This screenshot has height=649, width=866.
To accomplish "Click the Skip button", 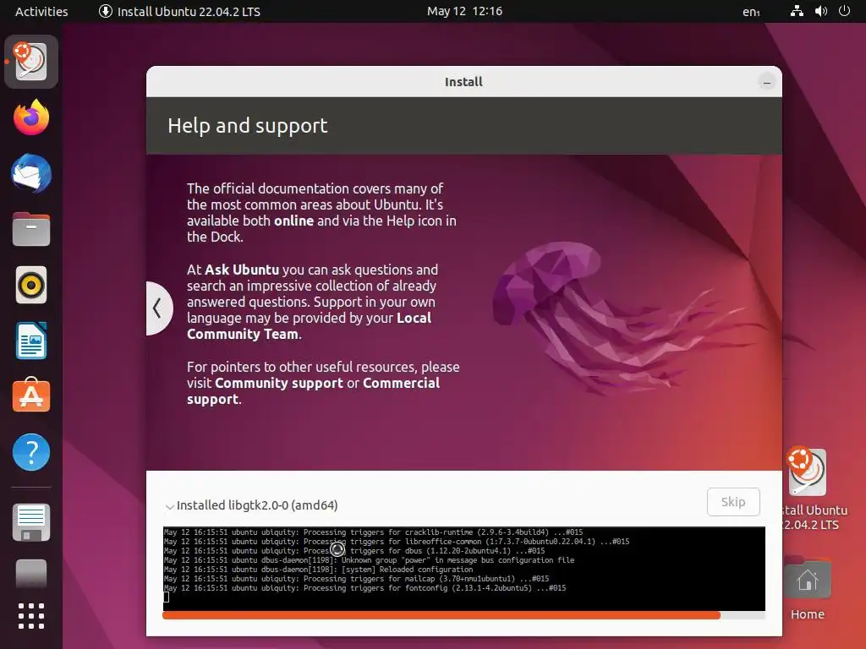I will coord(733,502).
